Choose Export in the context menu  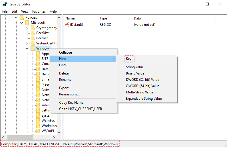[x=83, y=88]
